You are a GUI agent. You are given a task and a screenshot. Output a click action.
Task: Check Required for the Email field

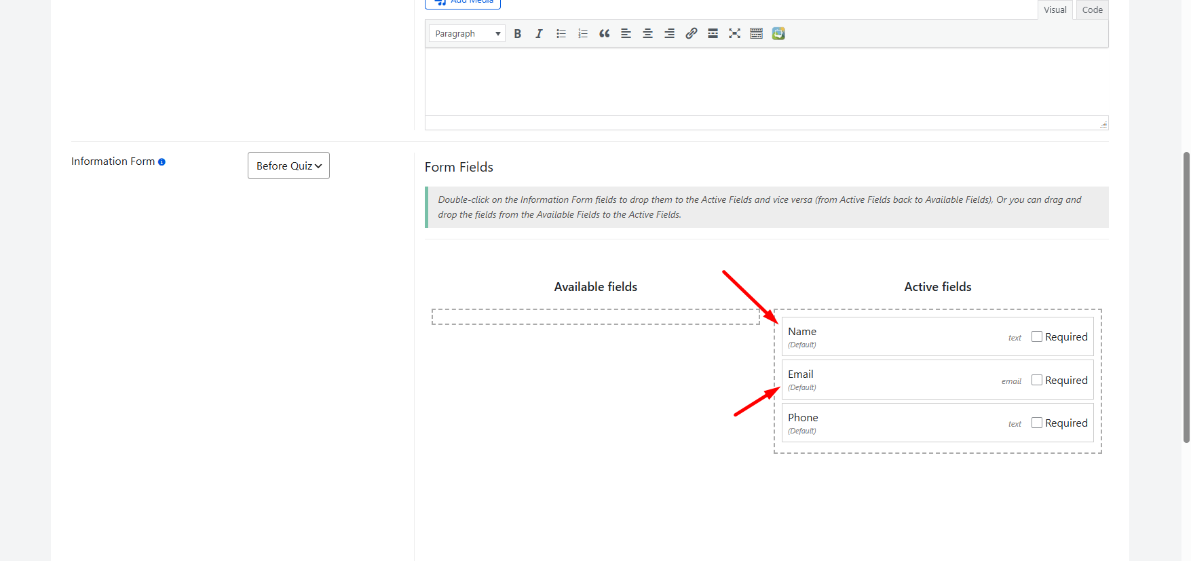point(1037,380)
